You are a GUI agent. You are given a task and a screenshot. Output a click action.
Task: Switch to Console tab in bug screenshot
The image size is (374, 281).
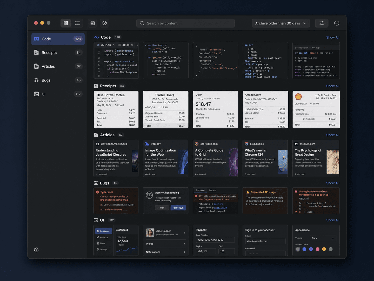[200, 190]
